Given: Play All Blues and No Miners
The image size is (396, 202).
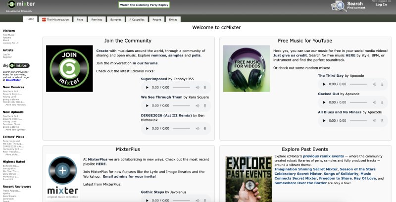Looking at the screenshot, I should coord(324,121).
